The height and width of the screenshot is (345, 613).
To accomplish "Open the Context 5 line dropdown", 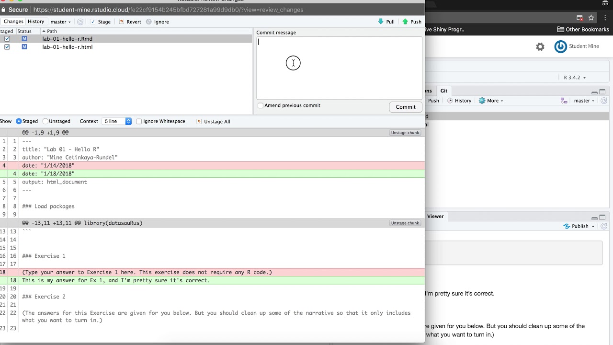I will 116,121.
